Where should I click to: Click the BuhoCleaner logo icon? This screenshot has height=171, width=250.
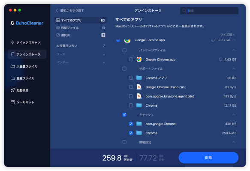pos(12,23)
